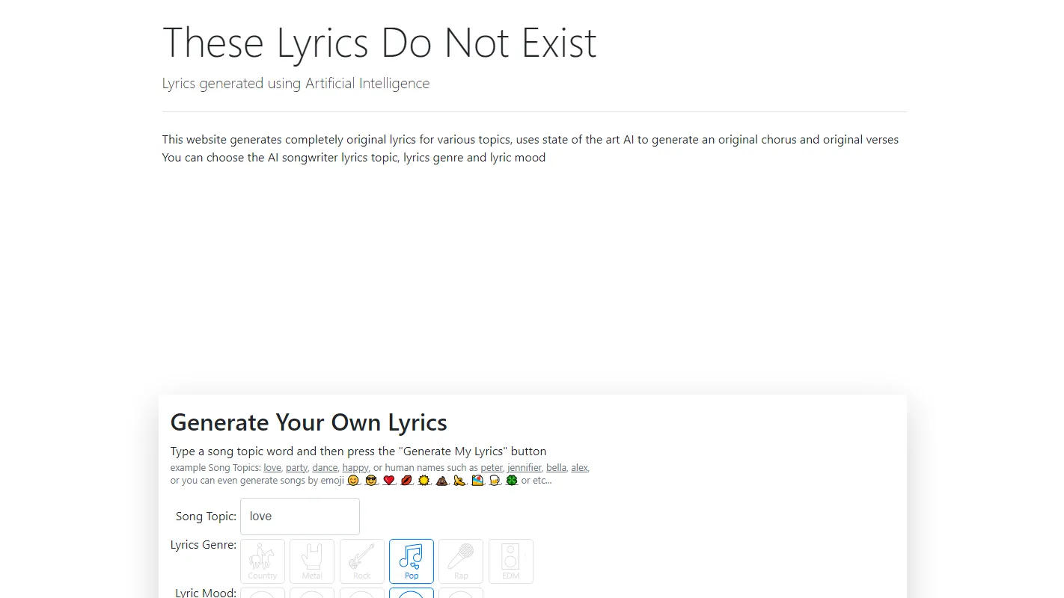Image resolution: width=1064 pixels, height=598 pixels.
Task: Click inside the Song Topic input field
Action: (299, 516)
